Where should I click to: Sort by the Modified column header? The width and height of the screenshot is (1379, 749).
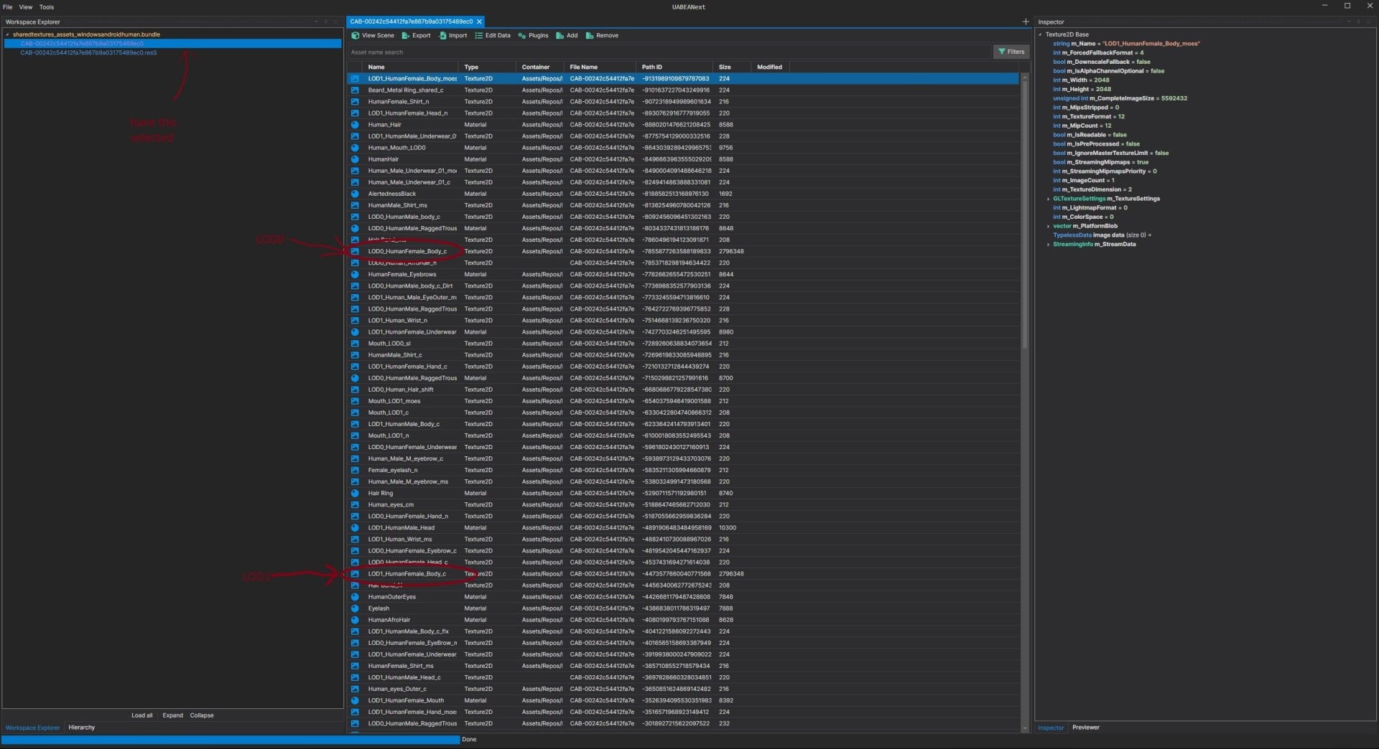coord(770,67)
